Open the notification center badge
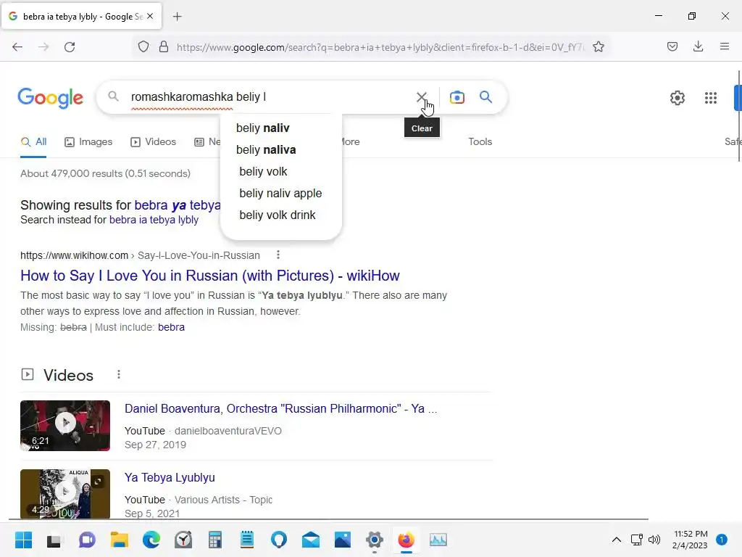The width and height of the screenshot is (742, 557). pyautogui.click(x=722, y=540)
